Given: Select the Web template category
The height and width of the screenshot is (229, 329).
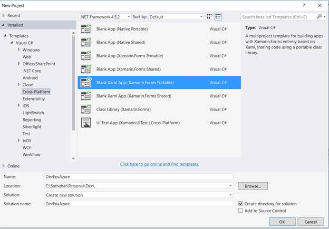Looking at the screenshot, I should [x=27, y=57].
